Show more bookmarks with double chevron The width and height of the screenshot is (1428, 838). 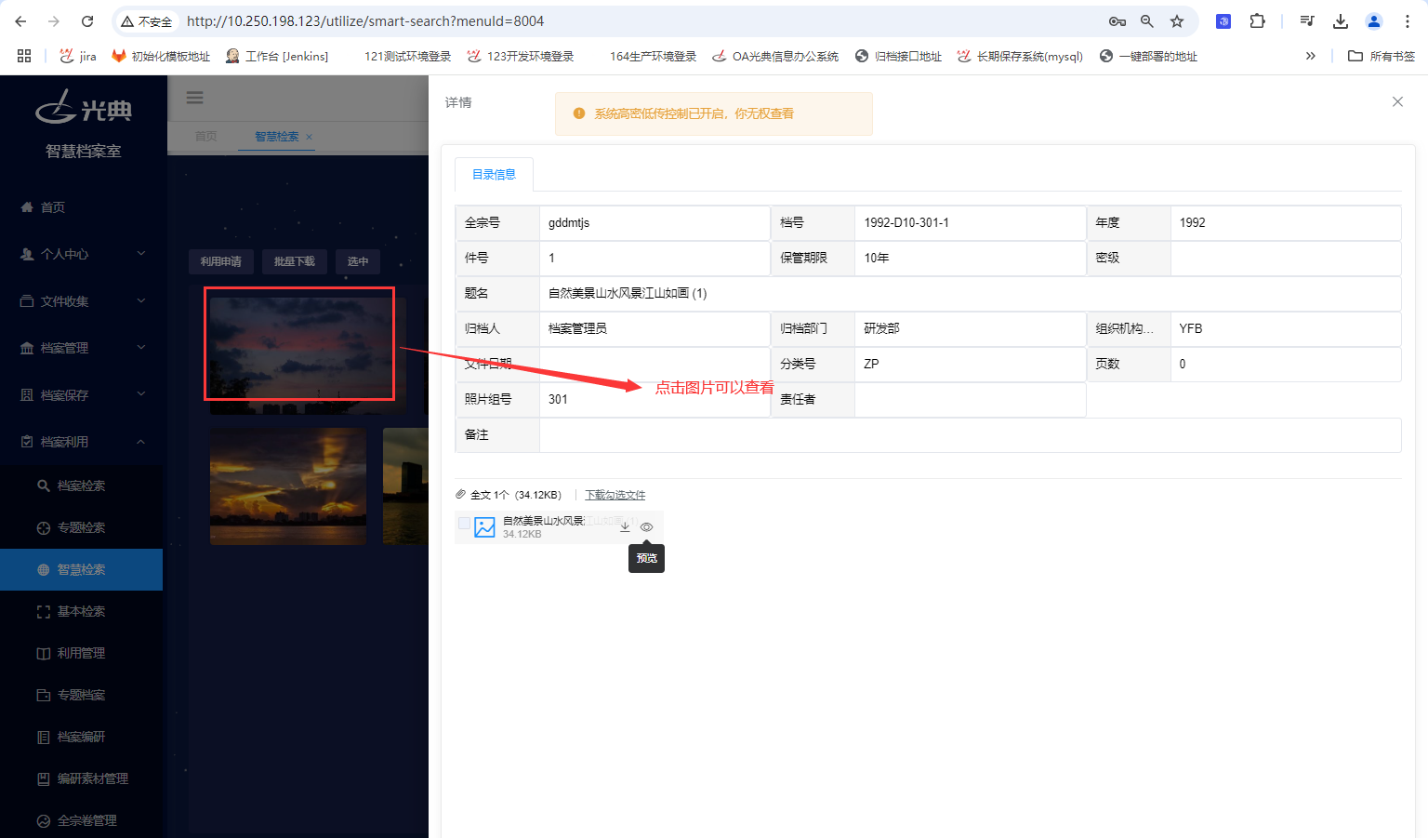pos(1310,56)
